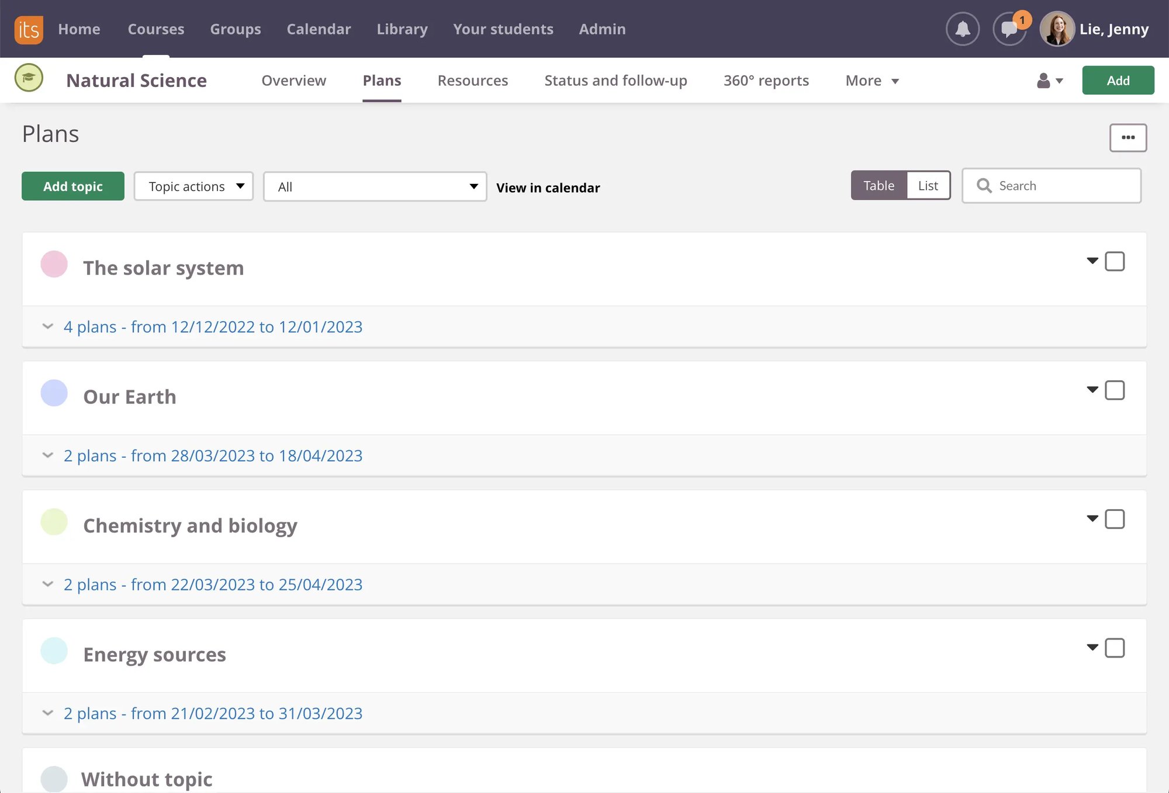This screenshot has width=1169, height=793.
Task: Open notifications bell icon
Action: pos(962,29)
